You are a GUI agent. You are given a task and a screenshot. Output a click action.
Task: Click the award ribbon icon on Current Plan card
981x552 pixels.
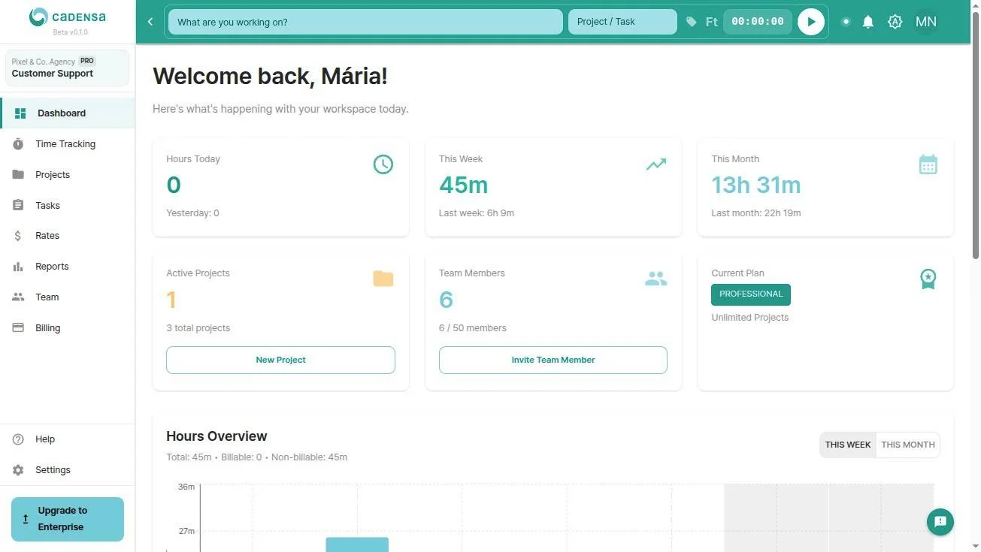click(928, 279)
